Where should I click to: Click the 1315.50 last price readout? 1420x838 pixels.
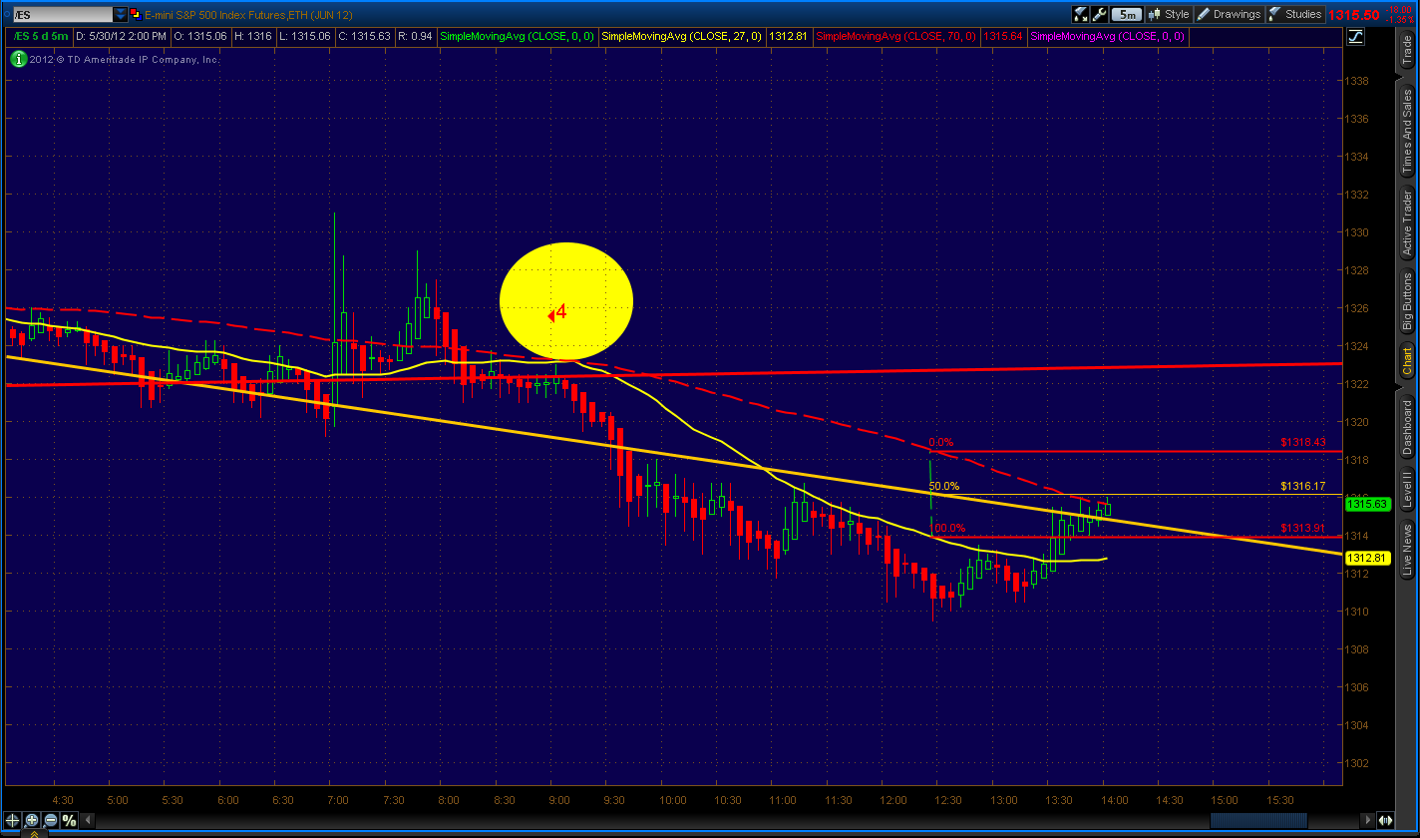click(1355, 15)
